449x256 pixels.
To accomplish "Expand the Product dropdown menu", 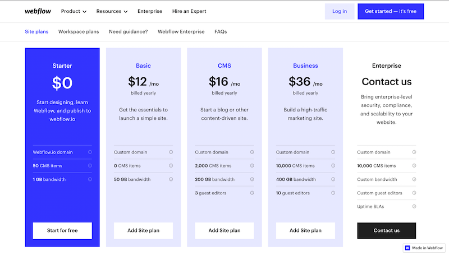I will (x=74, y=11).
